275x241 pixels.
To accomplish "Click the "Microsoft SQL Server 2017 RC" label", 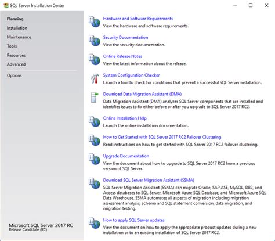I will coord(41,225).
